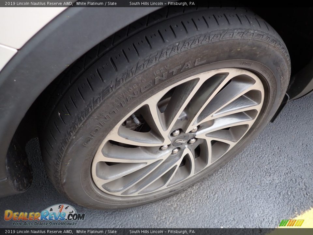The width and height of the screenshot is (313, 235).
Task: Click "2019 Lincoln Nautilus Reserve AWD" in top caption
Action: [x=39, y=3]
